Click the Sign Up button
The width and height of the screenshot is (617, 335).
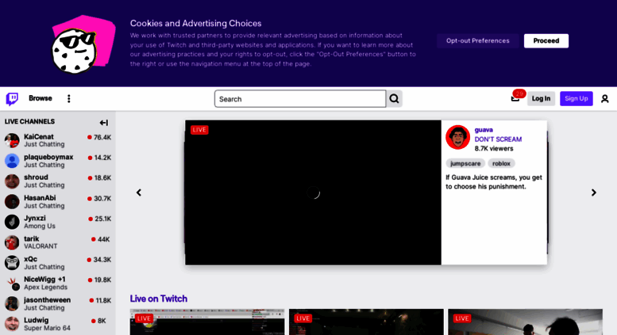tap(576, 98)
